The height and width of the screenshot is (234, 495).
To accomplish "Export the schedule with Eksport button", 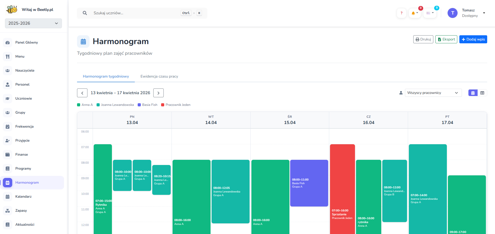I will 446,39.
